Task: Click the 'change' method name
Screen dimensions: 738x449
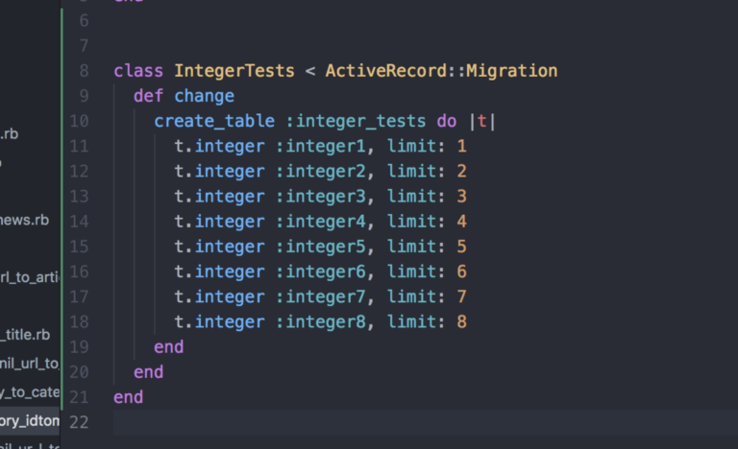Action: pos(205,96)
